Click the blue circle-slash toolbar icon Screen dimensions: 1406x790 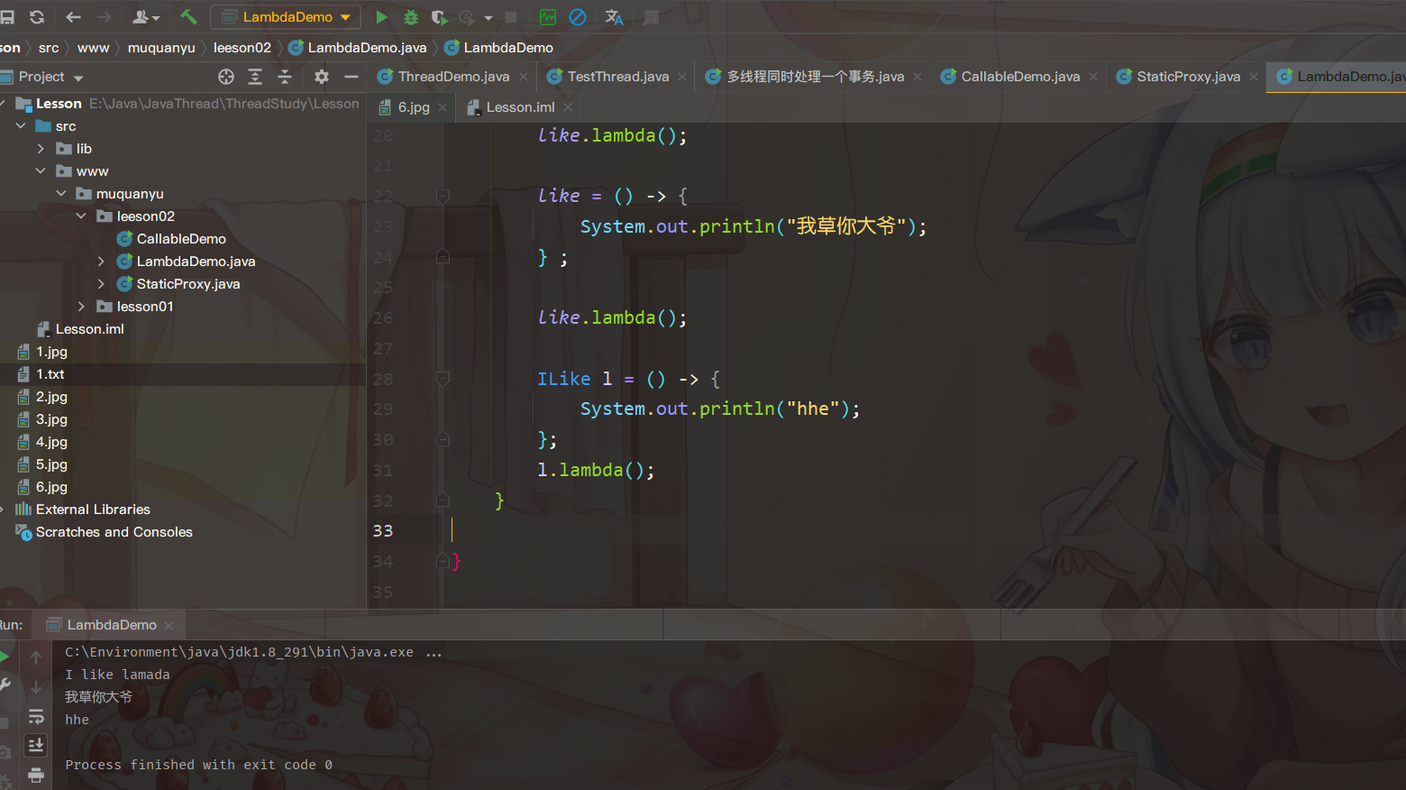pos(578,17)
